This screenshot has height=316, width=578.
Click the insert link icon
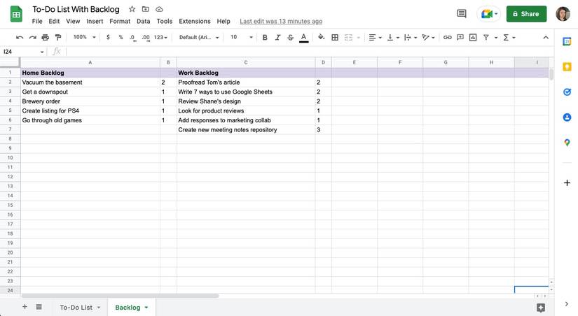(x=447, y=37)
